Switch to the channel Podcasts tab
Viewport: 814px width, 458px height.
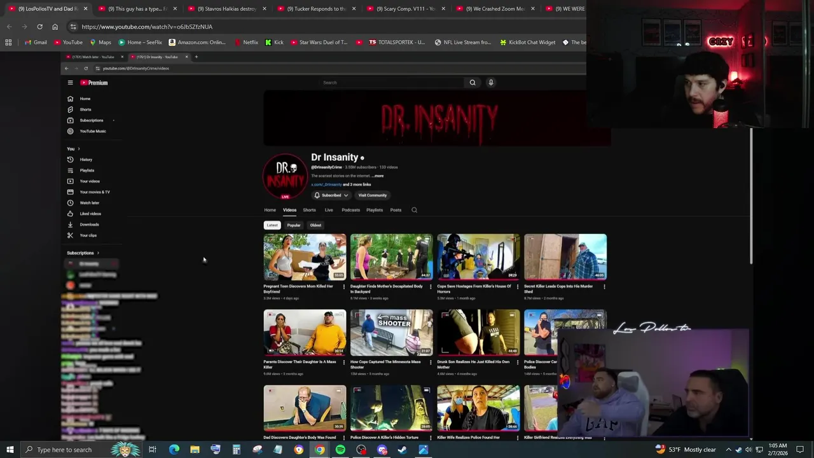click(350, 210)
